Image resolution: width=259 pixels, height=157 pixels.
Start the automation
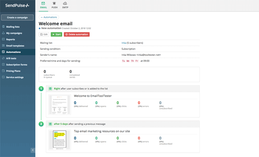pyautogui.click(x=56, y=34)
